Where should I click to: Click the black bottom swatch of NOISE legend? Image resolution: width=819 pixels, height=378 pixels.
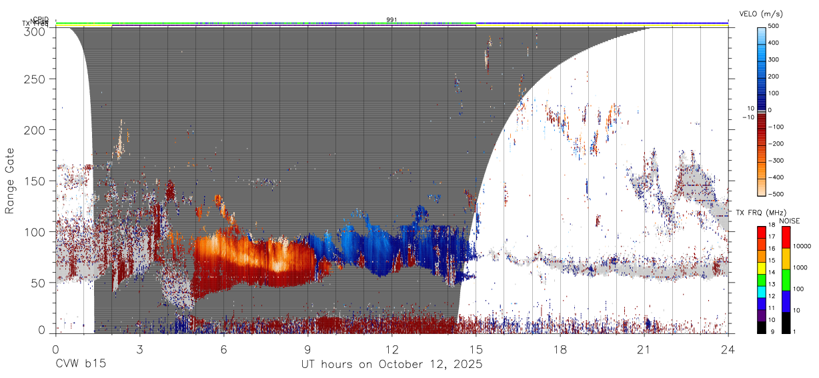[x=786, y=322]
